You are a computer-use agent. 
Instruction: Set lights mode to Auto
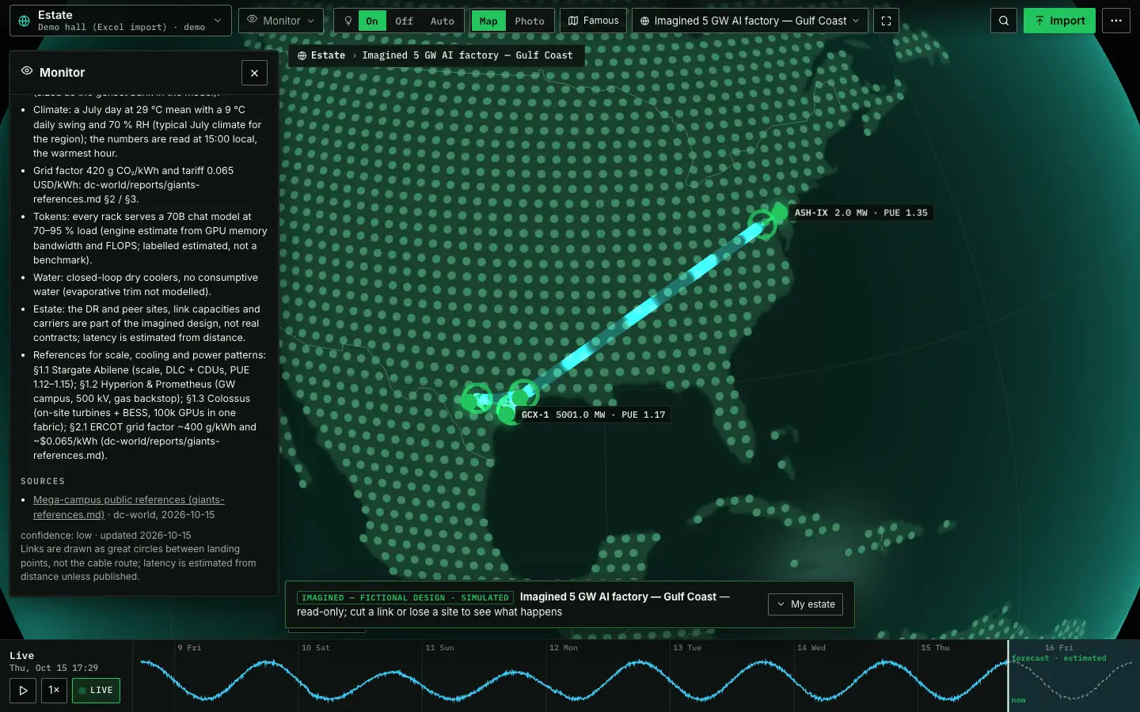[442, 21]
